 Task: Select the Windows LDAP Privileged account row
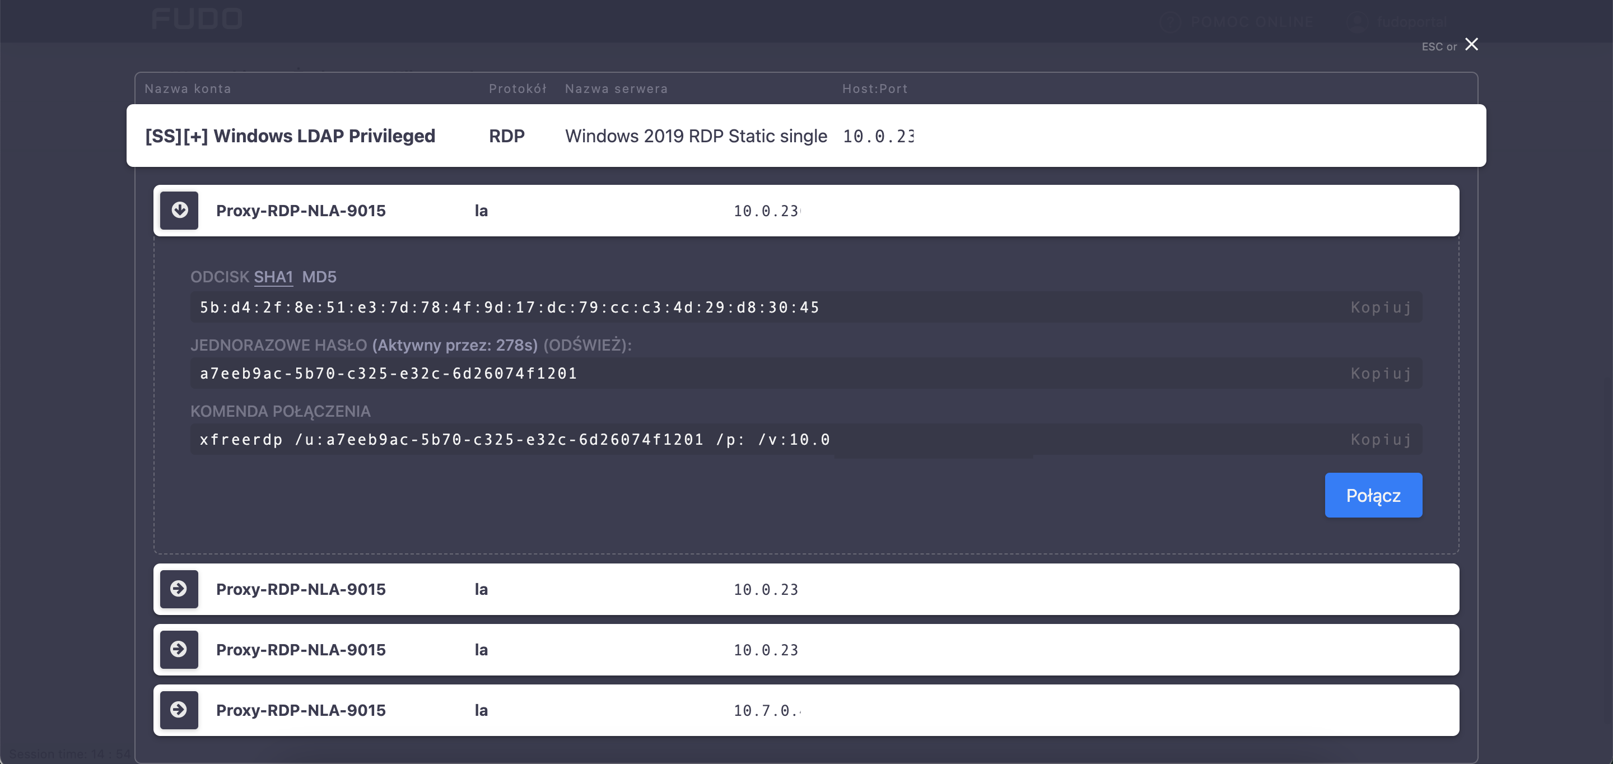[290, 136]
